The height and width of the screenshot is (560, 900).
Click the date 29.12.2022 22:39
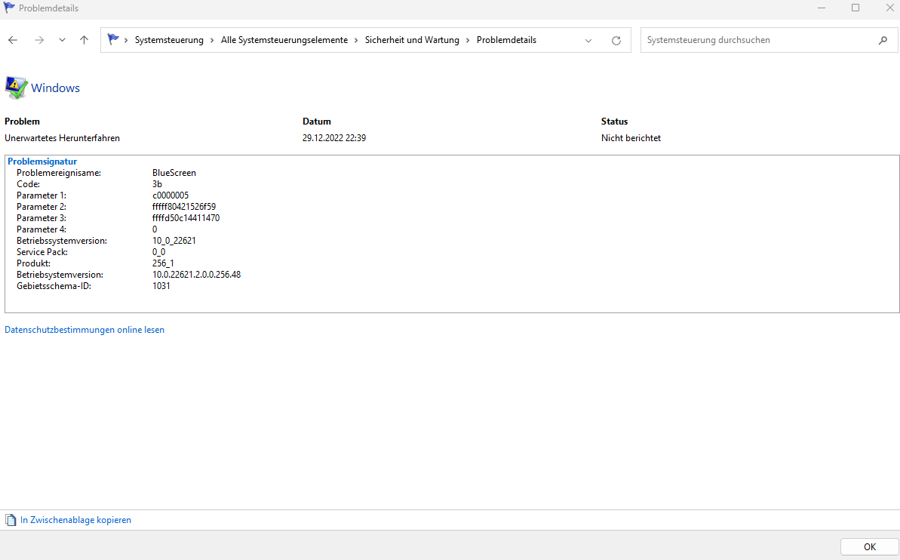pos(334,138)
